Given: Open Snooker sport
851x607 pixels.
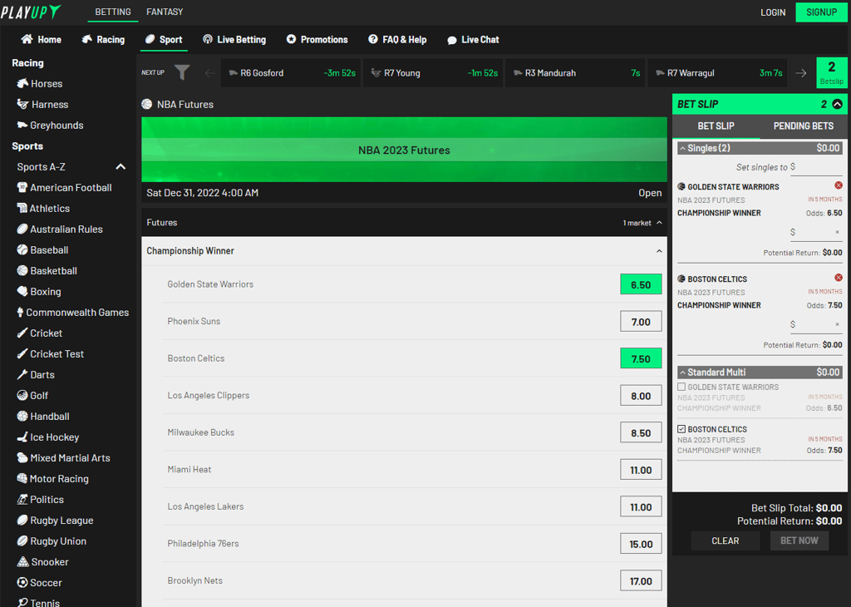Looking at the screenshot, I should click(x=42, y=562).
